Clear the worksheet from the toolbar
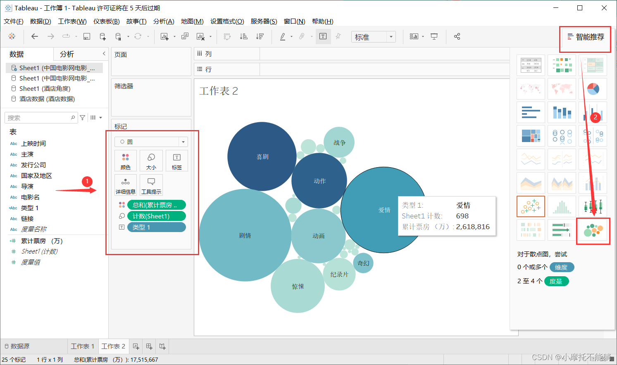The height and width of the screenshot is (365, 617). (x=200, y=36)
